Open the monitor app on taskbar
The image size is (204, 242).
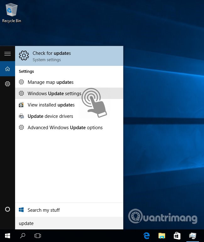(192, 236)
